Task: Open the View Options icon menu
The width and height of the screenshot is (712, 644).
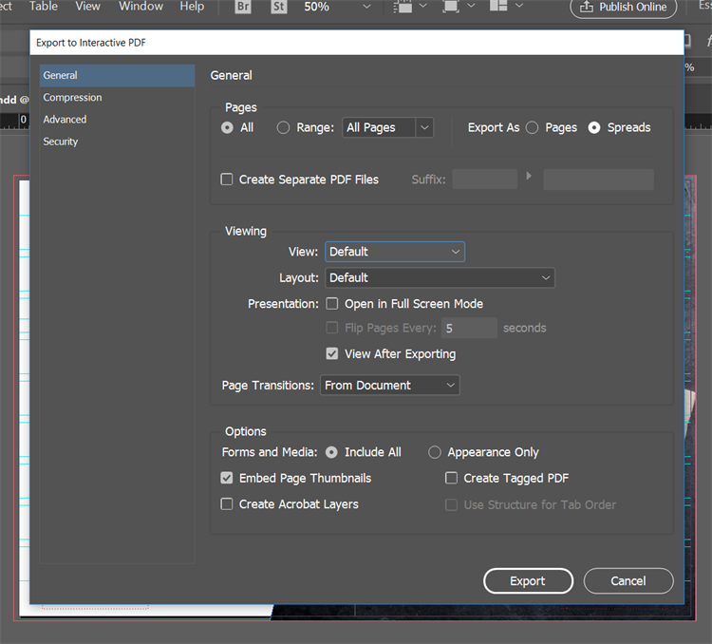Action: click(x=411, y=8)
